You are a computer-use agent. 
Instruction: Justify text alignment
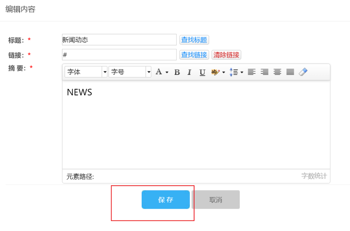[x=290, y=72]
